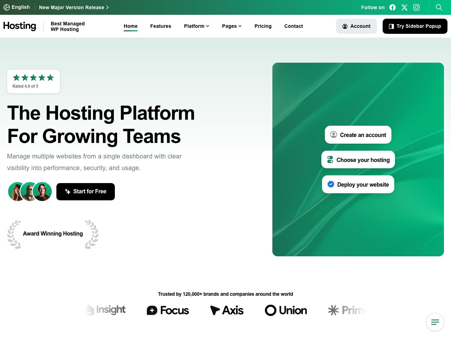This screenshot has width=451, height=338.
Task: Click the Start for Free button
Action: (86, 192)
